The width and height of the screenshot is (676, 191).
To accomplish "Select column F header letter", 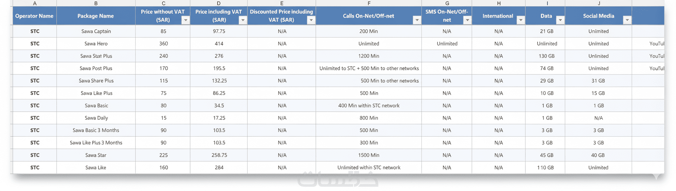I will [x=369, y=3].
